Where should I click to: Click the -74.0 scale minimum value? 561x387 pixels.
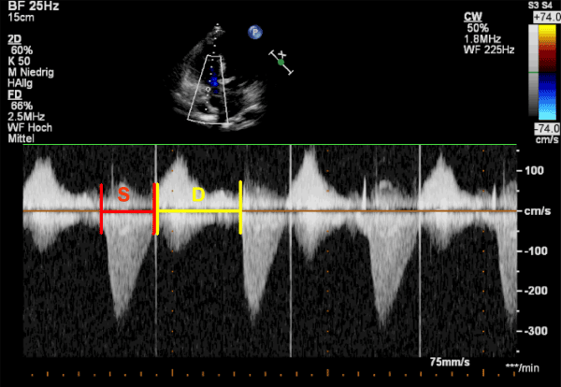pyautogui.click(x=543, y=128)
